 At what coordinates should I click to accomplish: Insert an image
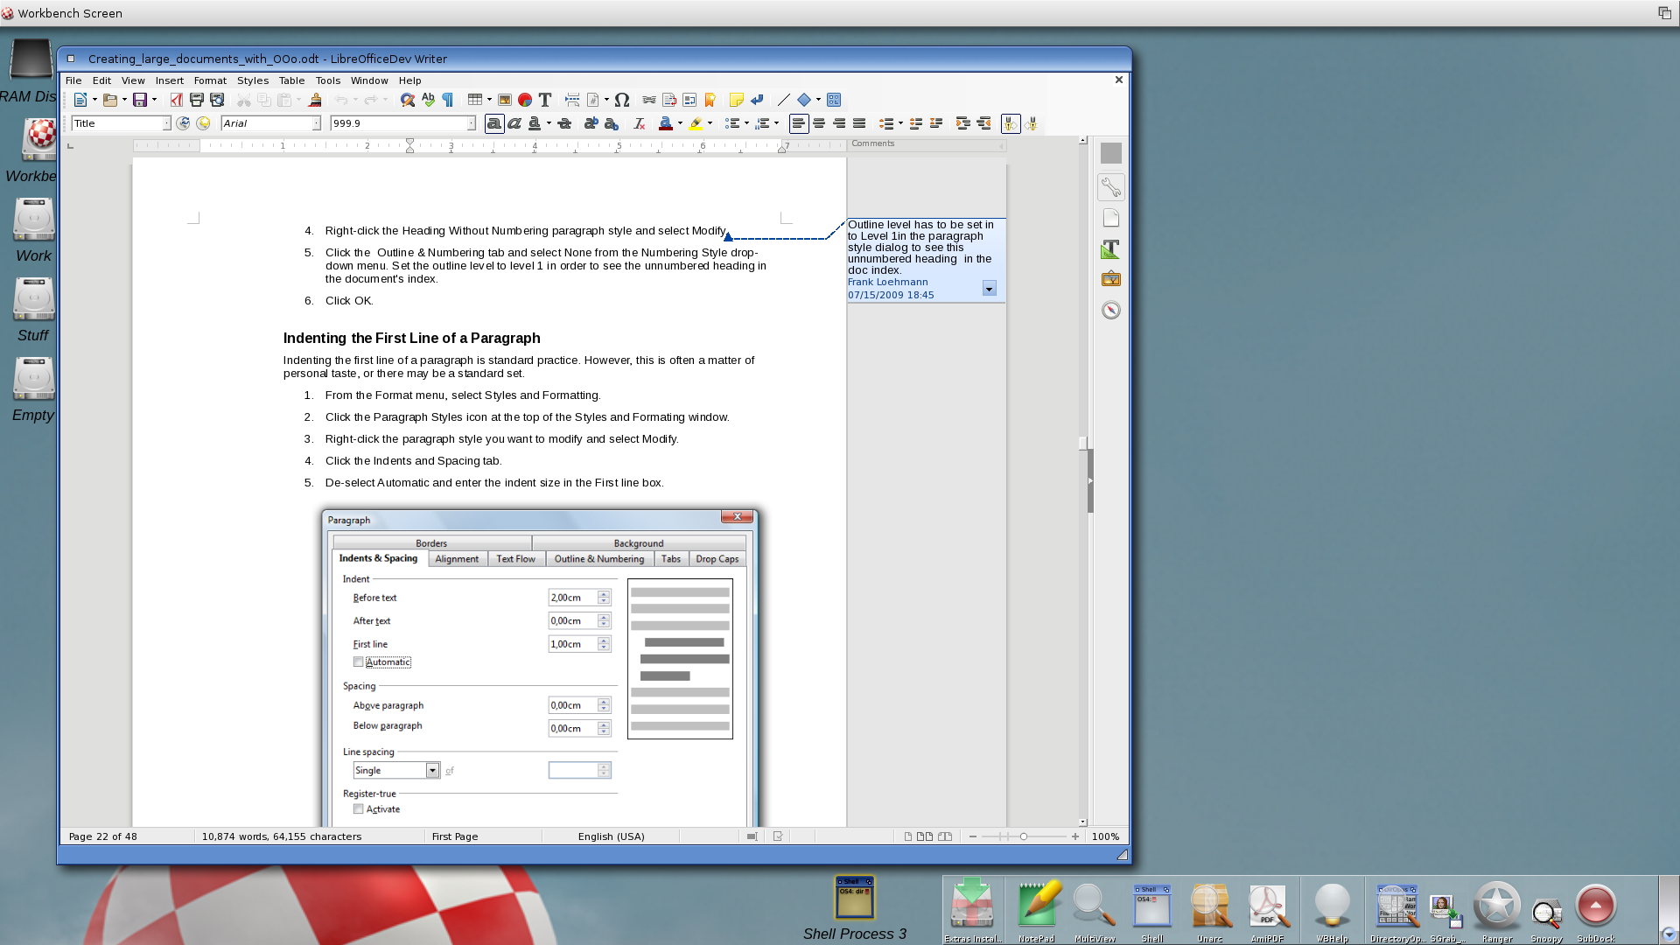[x=505, y=100]
